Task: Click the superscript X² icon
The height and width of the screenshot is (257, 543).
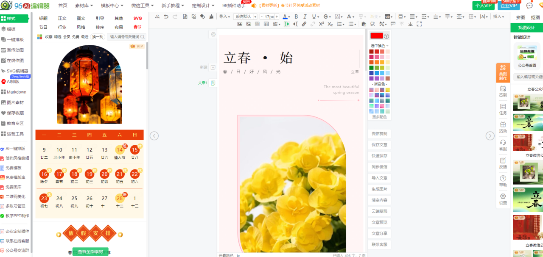Action: [x=321, y=24]
